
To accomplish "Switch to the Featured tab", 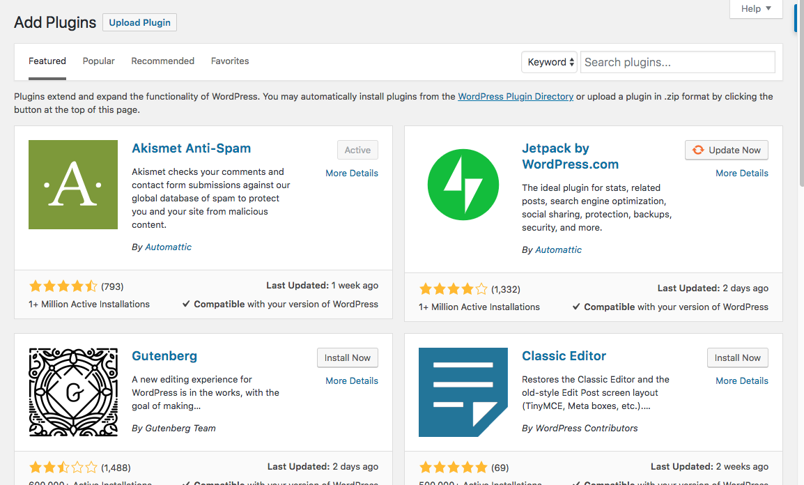I will click(x=47, y=61).
